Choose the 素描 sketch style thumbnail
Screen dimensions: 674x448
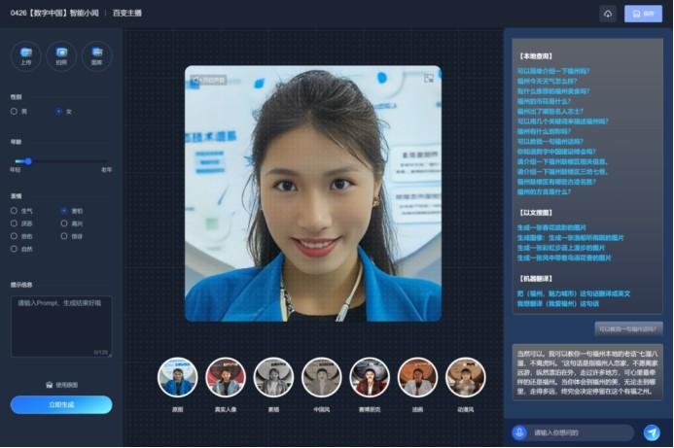click(273, 377)
